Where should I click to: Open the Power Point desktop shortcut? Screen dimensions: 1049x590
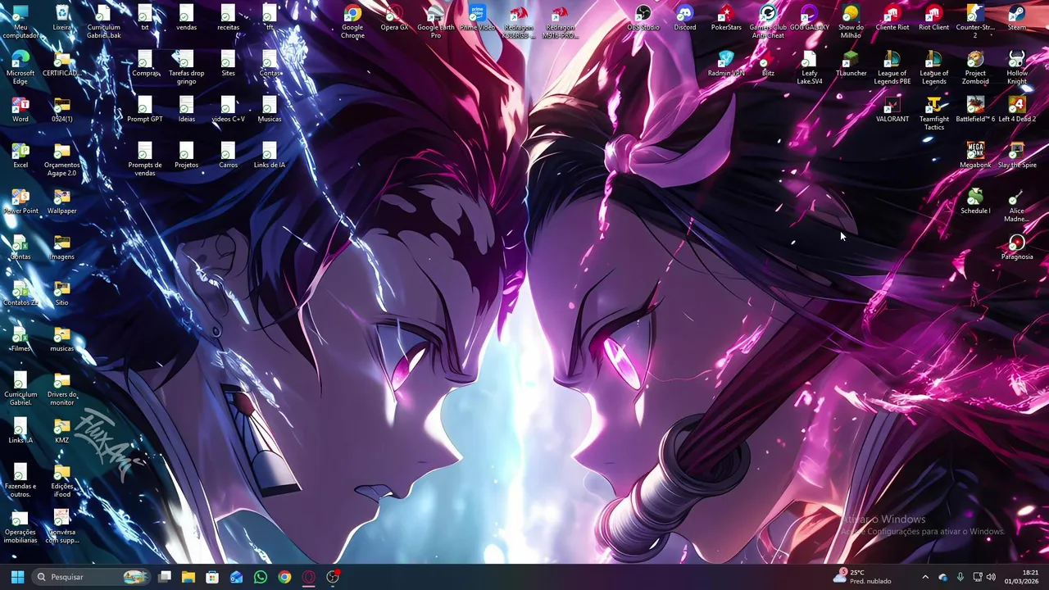20,202
